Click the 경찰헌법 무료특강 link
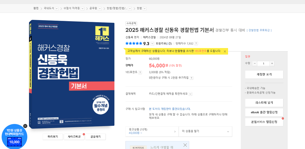This screenshot has height=149, width=305. point(259,30)
